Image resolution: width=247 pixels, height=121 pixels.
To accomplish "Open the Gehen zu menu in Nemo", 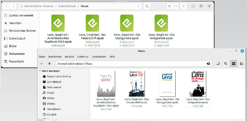I will (x=83, y=57).
